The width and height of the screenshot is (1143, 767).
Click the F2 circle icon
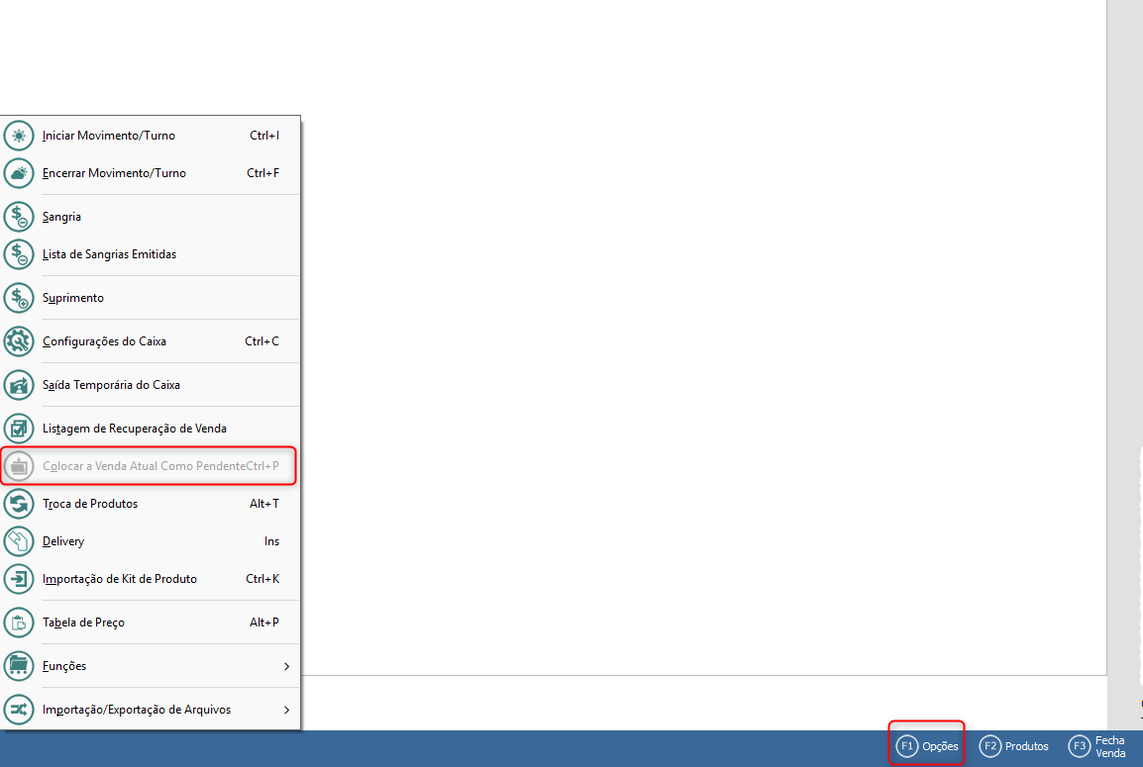[989, 746]
